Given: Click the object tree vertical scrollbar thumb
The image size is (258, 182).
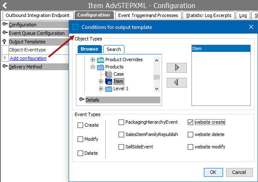Looking at the screenshot, I should [157, 77].
